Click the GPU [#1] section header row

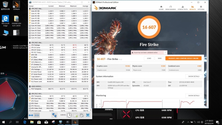(x=59, y=94)
